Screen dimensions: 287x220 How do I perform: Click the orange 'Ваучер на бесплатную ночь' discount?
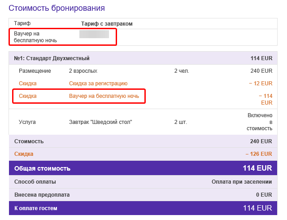[x=104, y=96]
